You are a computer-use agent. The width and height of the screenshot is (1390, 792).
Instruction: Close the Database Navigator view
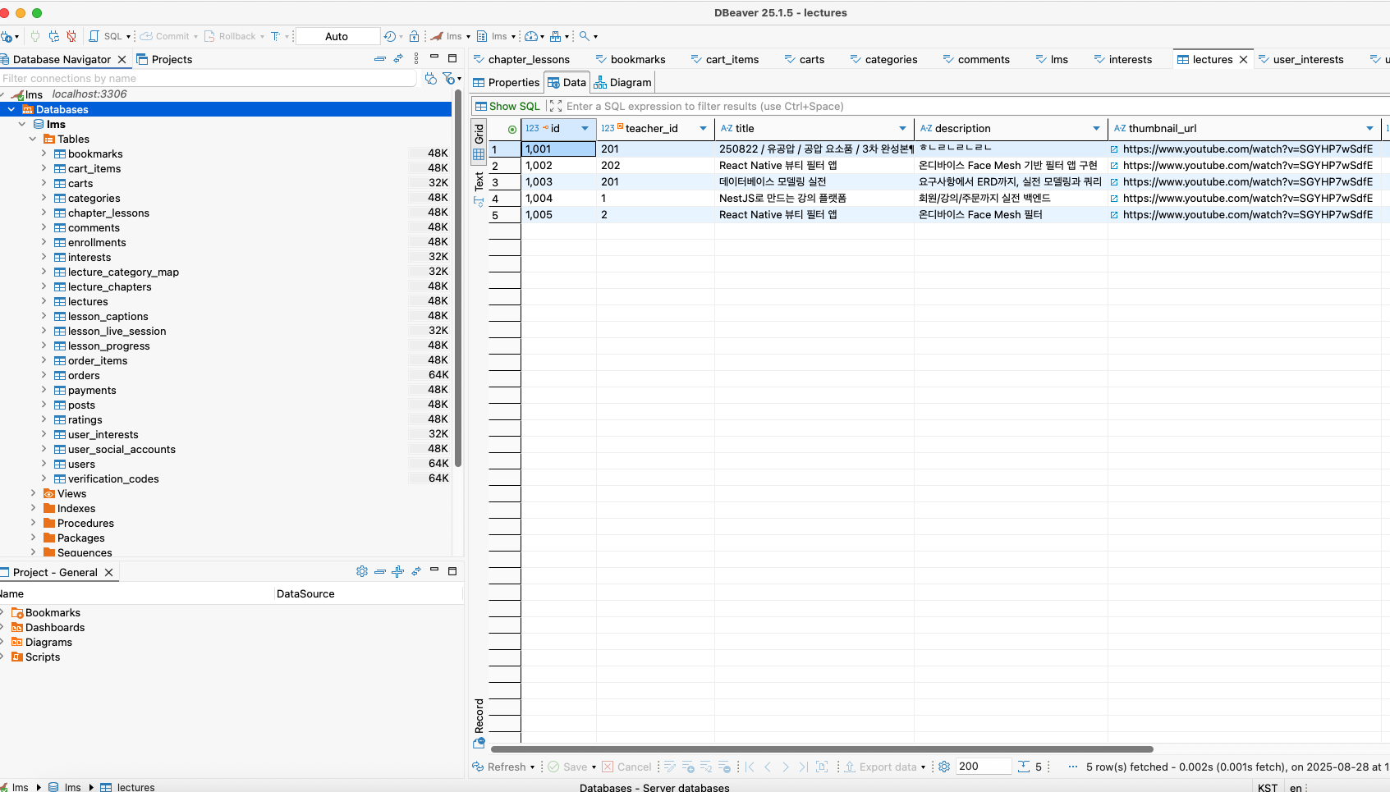pos(122,59)
